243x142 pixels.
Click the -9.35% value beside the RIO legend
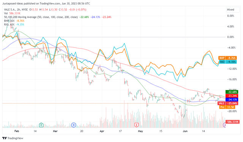click(x=20, y=25)
